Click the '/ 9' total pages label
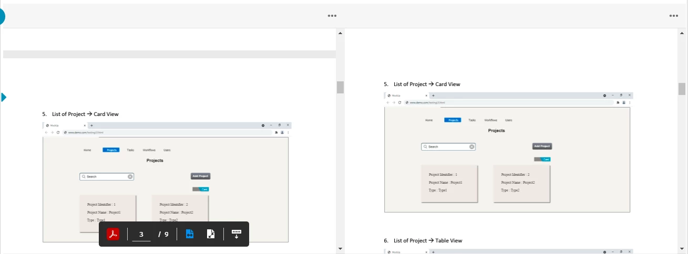Viewport: 688px width, 254px height. (x=163, y=234)
